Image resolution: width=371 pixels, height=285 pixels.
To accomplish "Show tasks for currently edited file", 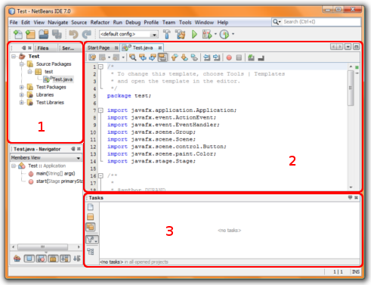I will (x=91, y=207).
